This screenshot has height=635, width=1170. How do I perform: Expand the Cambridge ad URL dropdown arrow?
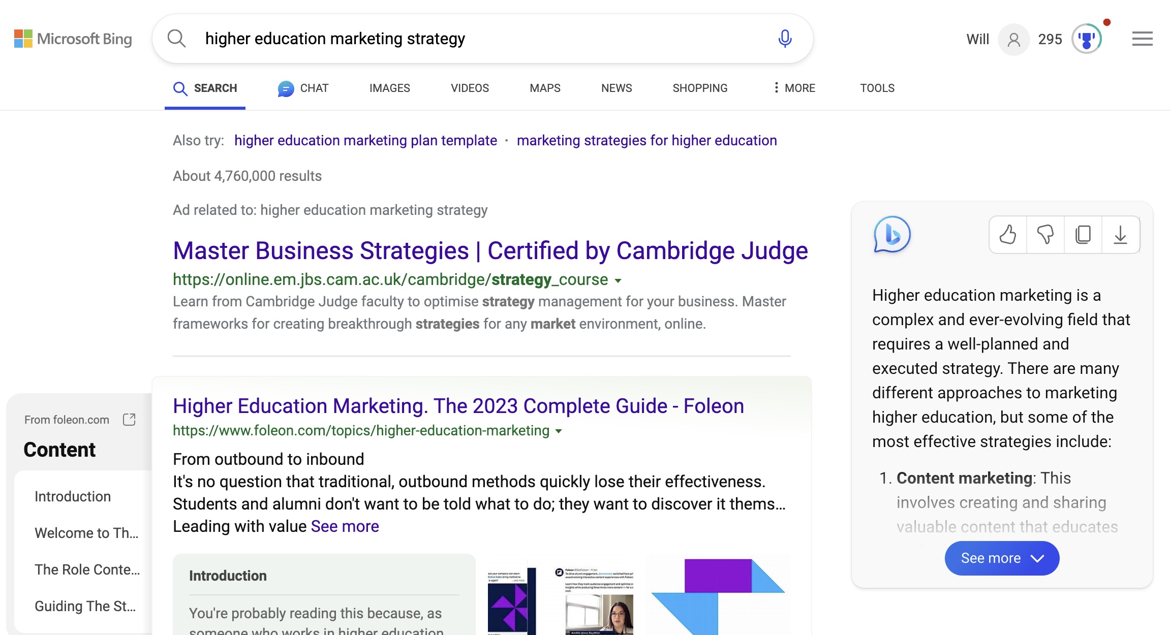click(x=618, y=280)
